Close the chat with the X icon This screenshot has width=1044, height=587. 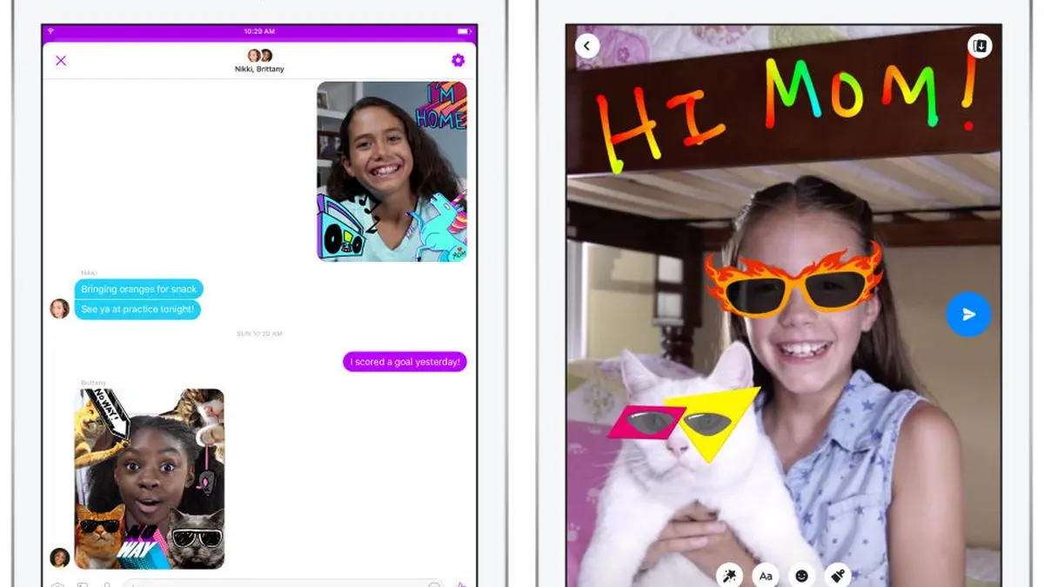click(61, 61)
